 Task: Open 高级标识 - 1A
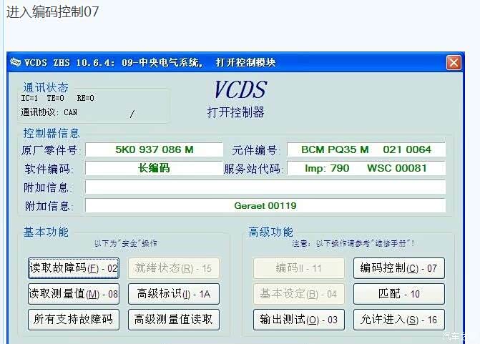coord(174,294)
